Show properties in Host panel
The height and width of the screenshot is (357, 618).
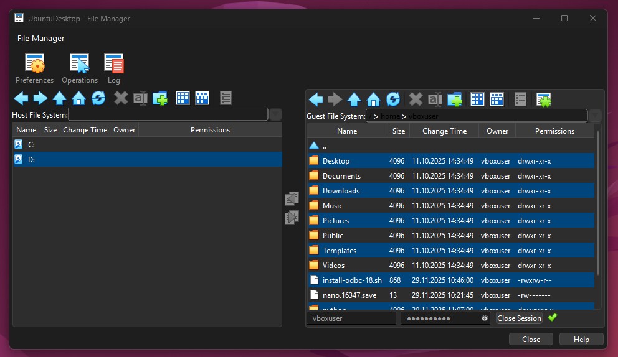click(x=226, y=98)
